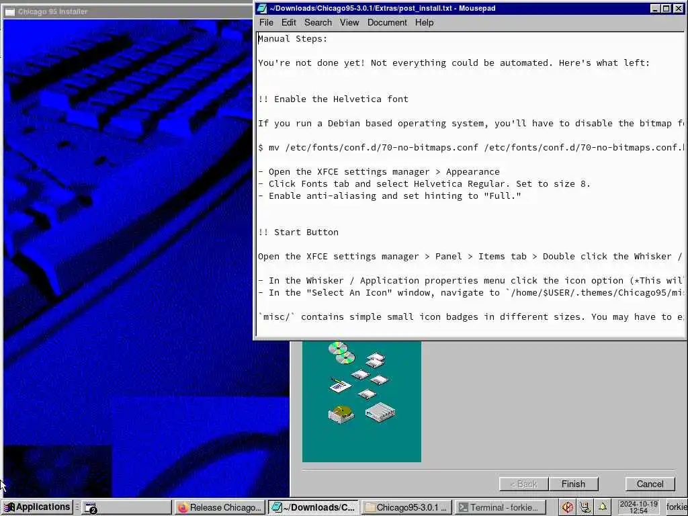This screenshot has height=516, width=688.
Task: Click the teal installer artwork panel
Action: 361,402
